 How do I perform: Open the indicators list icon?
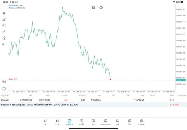tap(4, 19)
